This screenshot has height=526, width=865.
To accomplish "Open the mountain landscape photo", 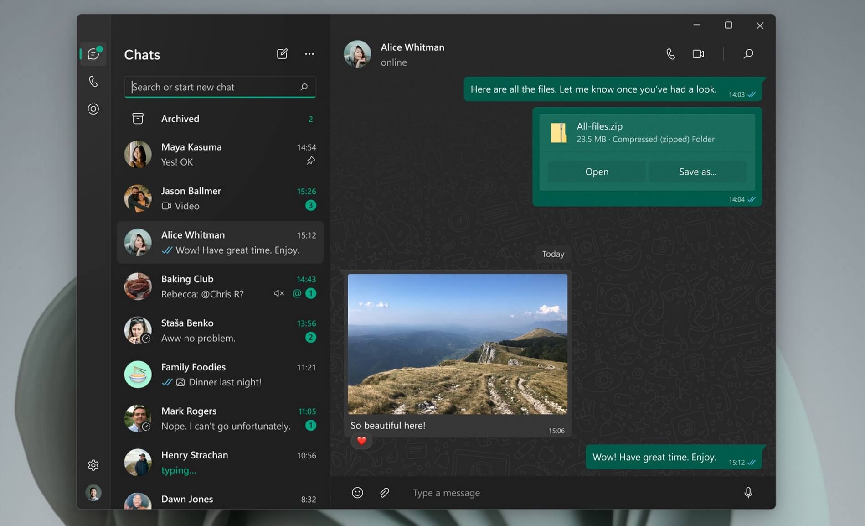I will 458,344.
